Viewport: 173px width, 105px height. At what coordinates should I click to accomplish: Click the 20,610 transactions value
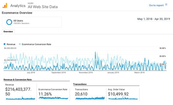coord(81,94)
